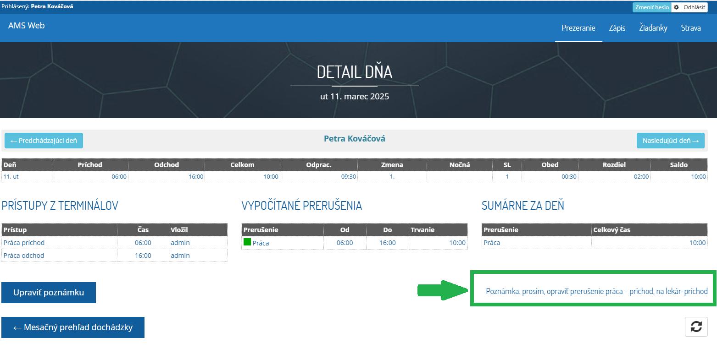Select the Práca odchod terminal entry
This screenshot has height=354, width=717.
(x=24, y=255)
